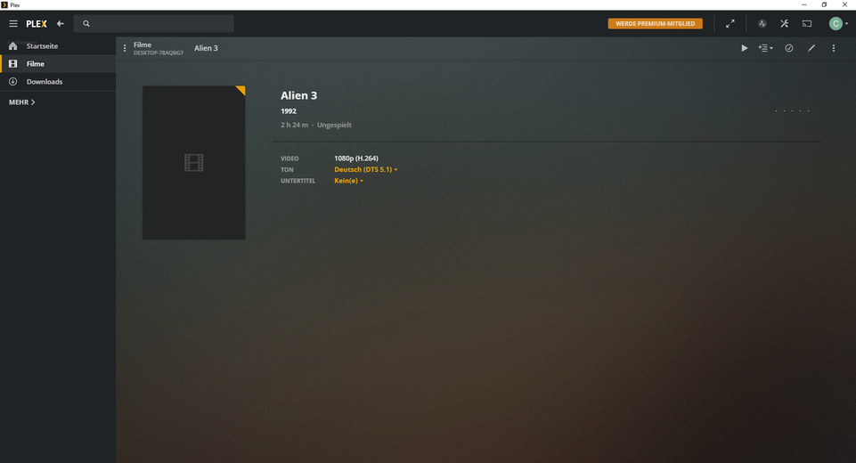
Task: Rate the movie using star dots
Action: (792, 110)
